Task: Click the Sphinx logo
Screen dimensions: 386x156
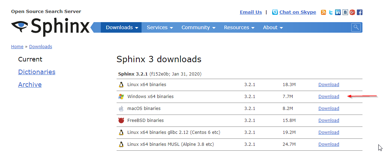Action: [51, 27]
